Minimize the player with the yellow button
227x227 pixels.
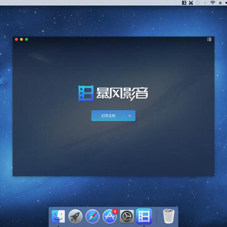point(21,39)
